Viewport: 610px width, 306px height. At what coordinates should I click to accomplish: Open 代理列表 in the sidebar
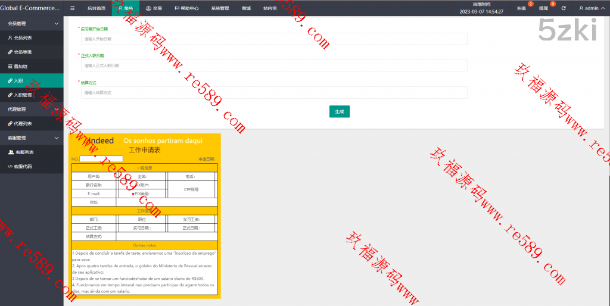[23, 124]
